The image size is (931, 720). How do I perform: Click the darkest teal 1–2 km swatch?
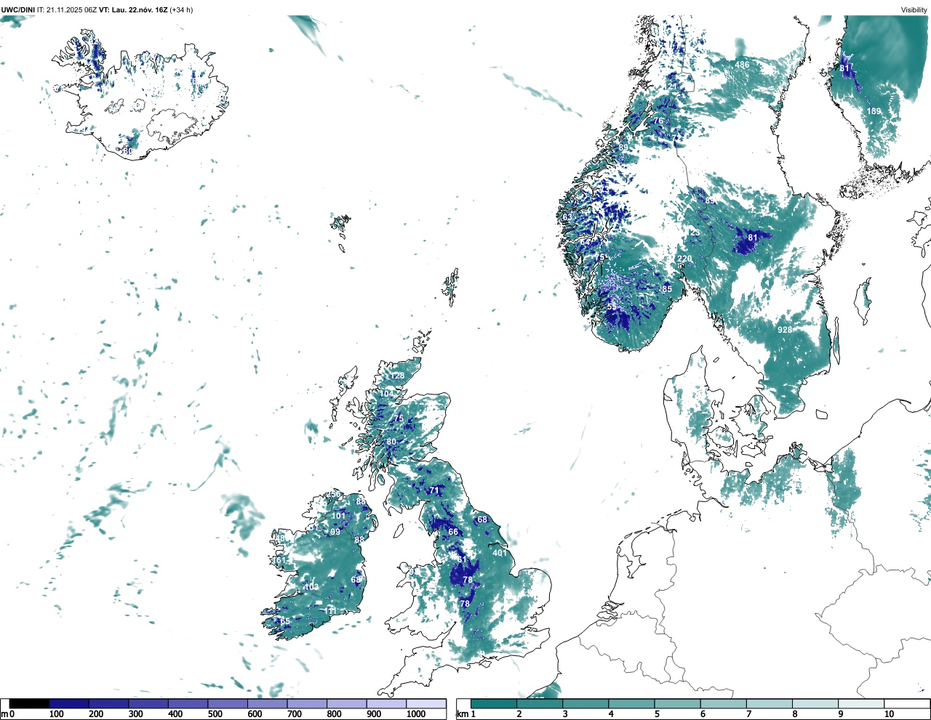point(494,703)
